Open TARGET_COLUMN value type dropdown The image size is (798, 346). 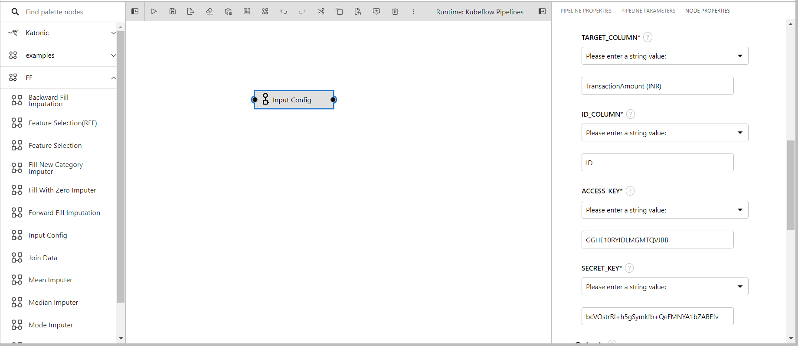click(x=665, y=56)
